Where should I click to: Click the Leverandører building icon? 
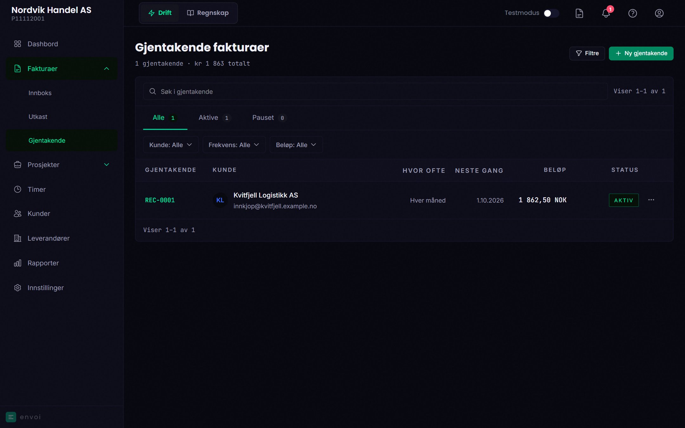coord(17,238)
